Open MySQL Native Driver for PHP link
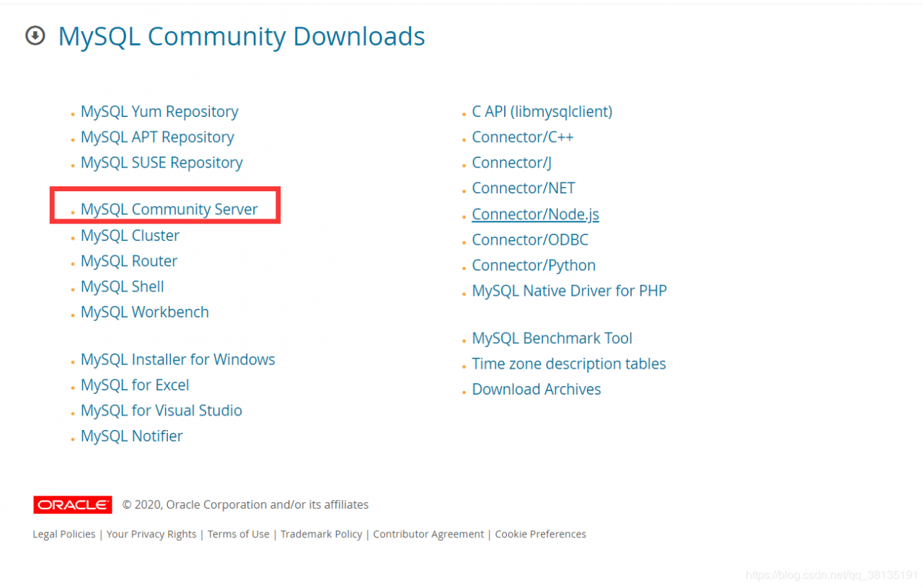Viewport: 923px width, 588px height. [x=570, y=291]
